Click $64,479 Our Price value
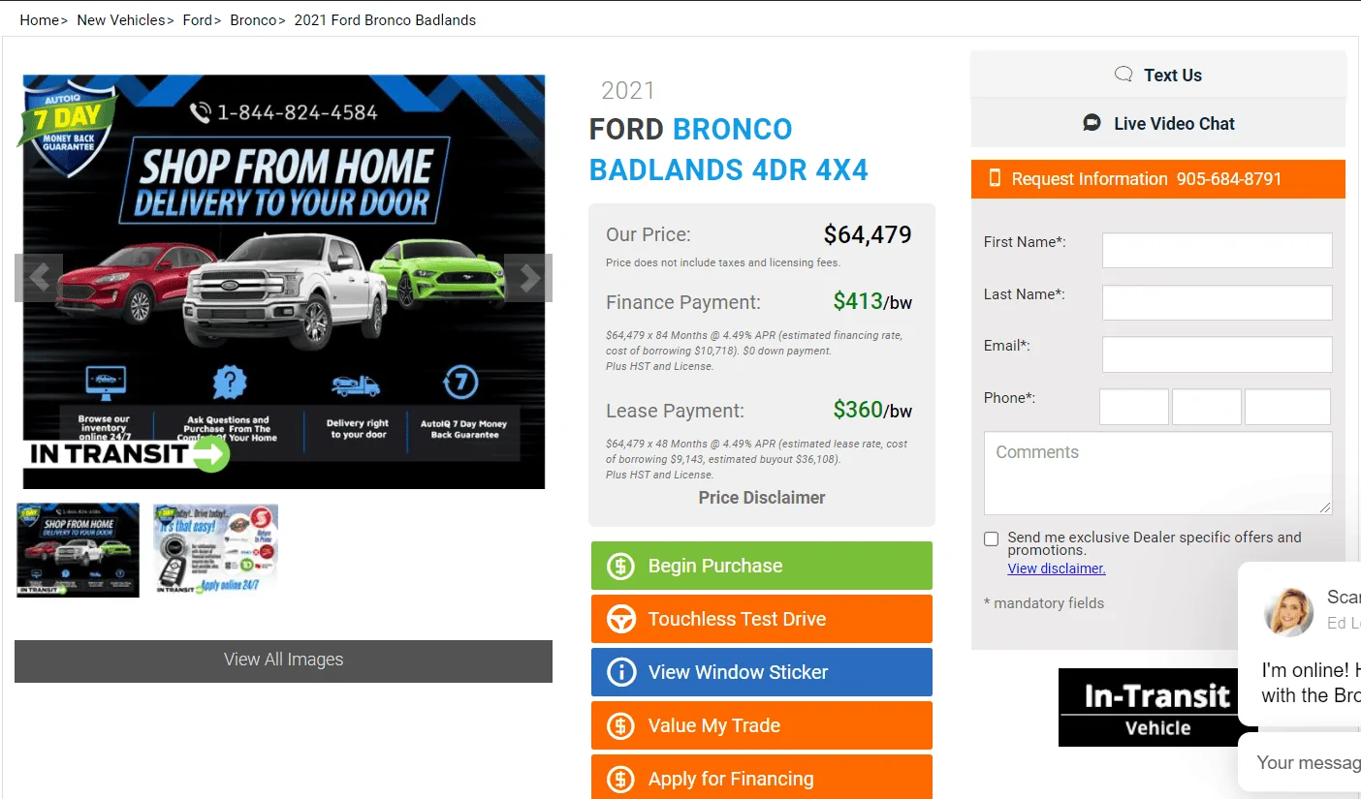The image size is (1361, 799). click(868, 234)
